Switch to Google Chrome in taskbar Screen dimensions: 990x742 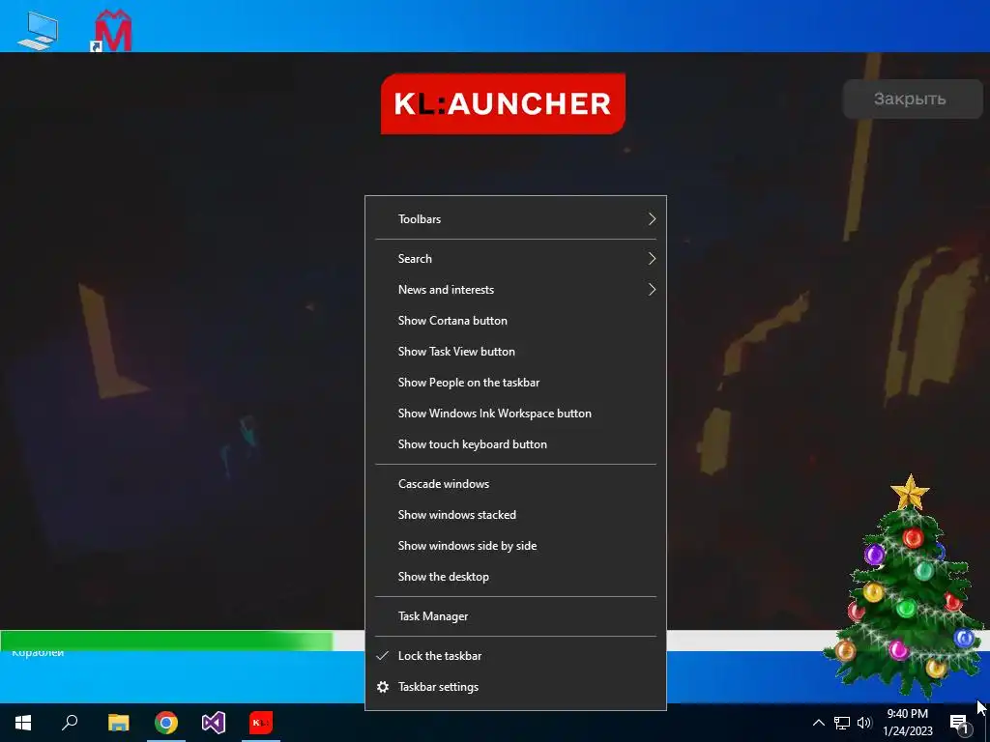tap(166, 723)
